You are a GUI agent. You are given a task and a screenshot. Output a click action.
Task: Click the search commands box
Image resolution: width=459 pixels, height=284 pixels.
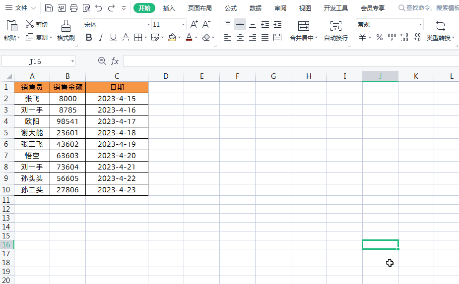pyautogui.click(x=429, y=8)
